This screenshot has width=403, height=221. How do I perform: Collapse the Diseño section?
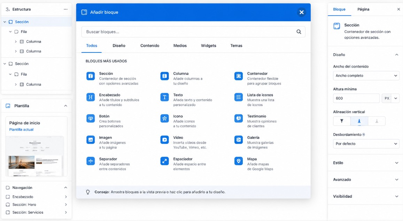[x=397, y=55]
